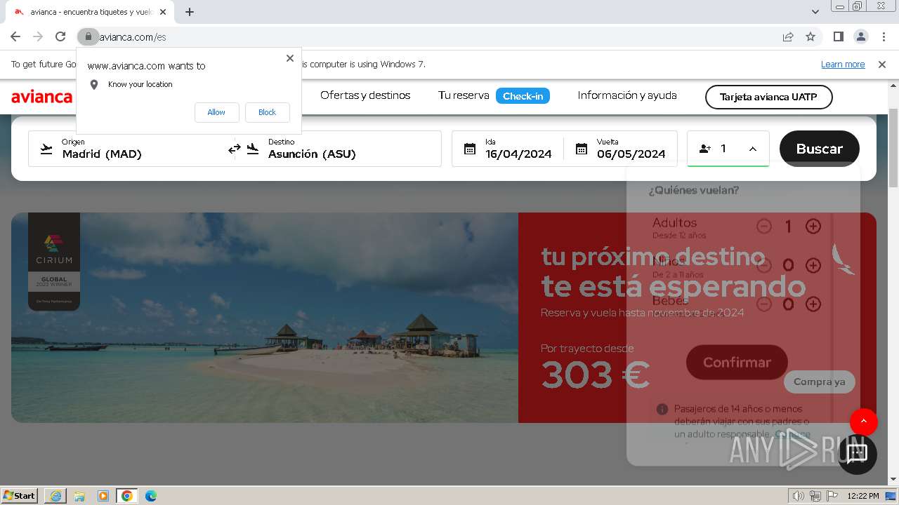
Task: Open the Windows Start menu
Action: [x=20, y=496]
